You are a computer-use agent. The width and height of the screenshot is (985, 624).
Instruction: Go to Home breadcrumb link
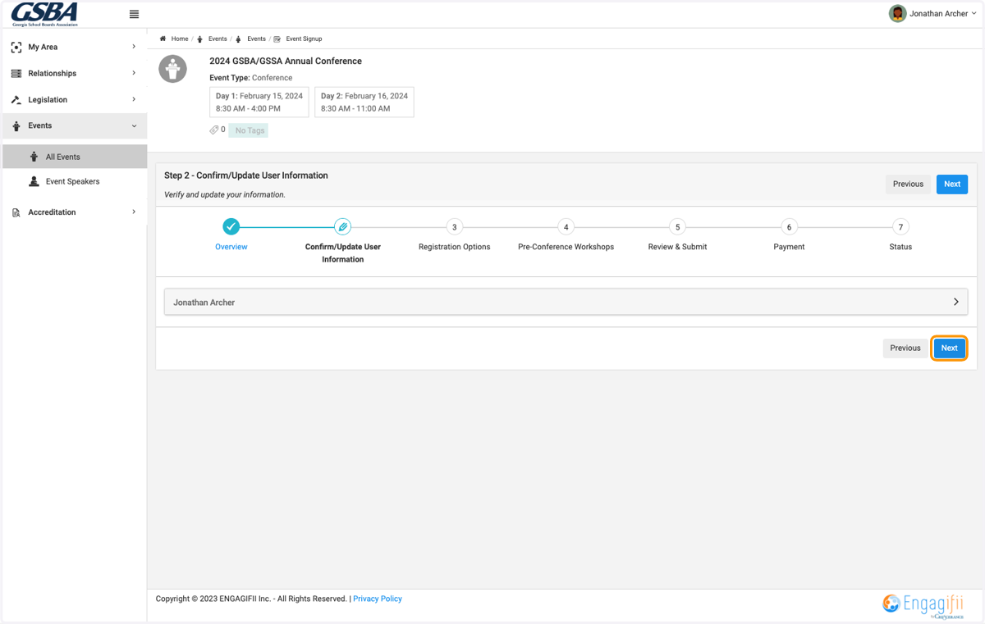[180, 39]
